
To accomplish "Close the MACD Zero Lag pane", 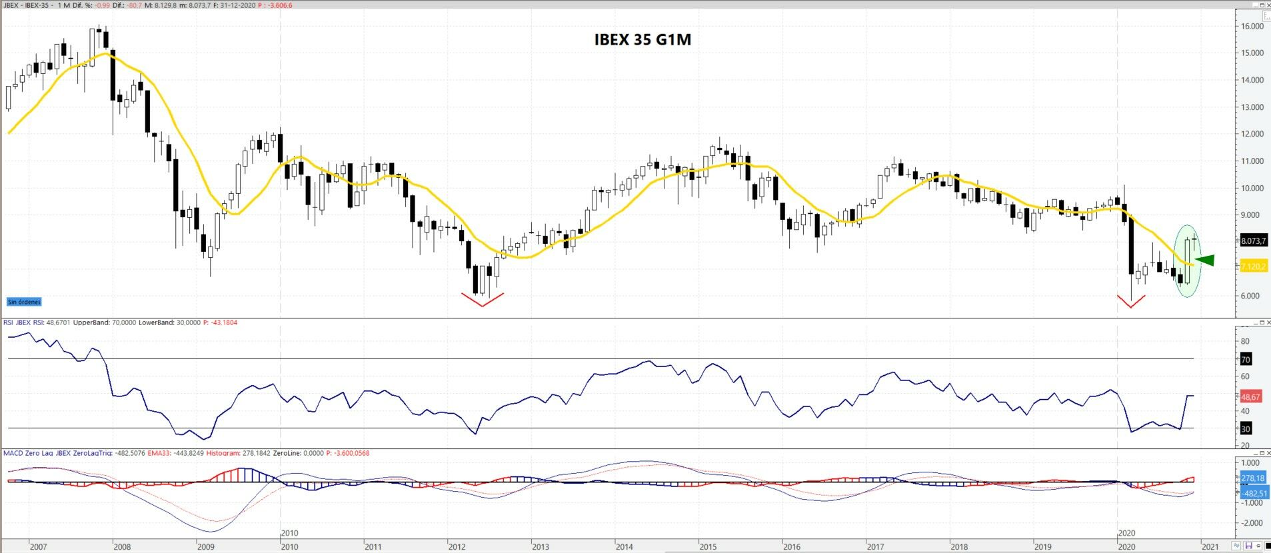I will (x=1268, y=453).
